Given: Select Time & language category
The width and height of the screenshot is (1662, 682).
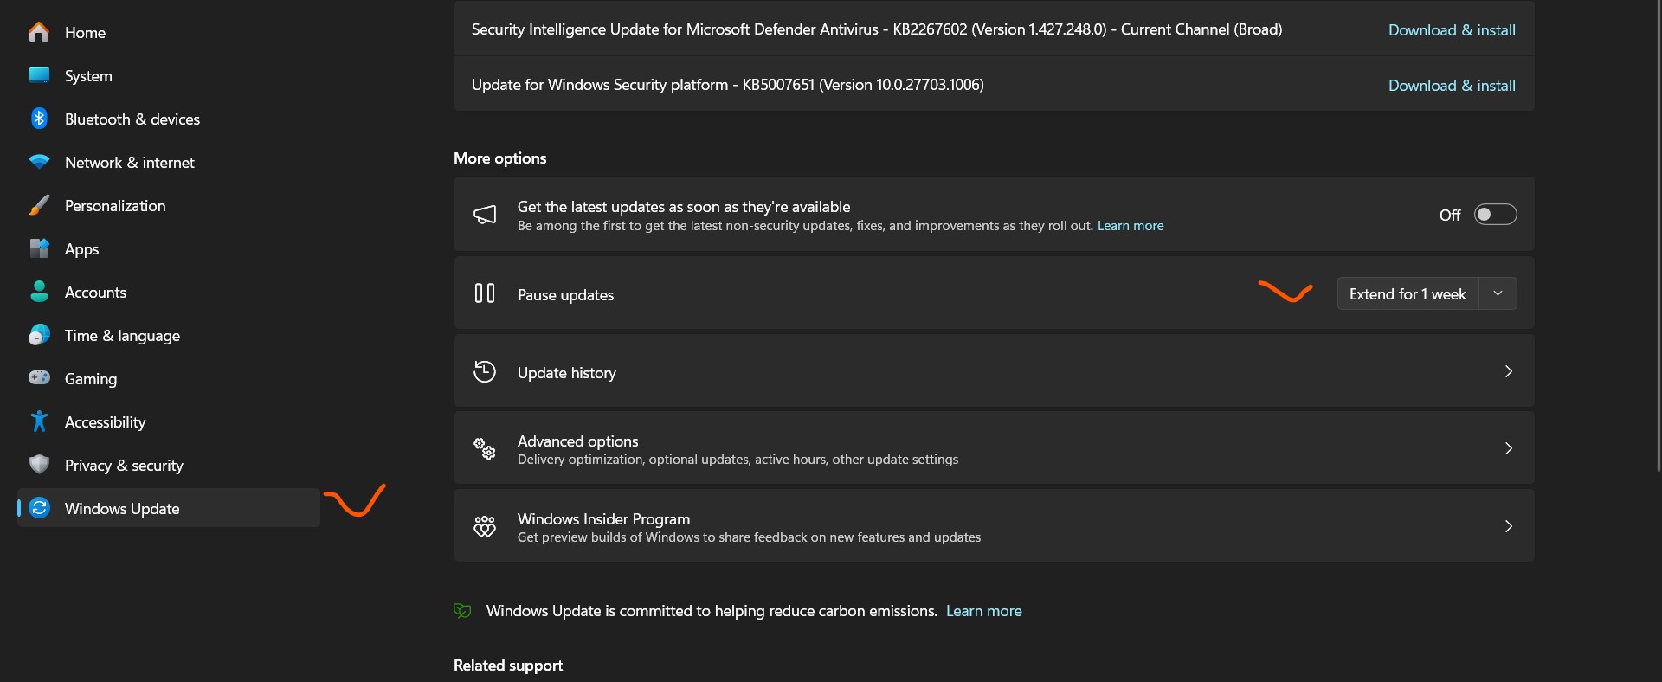Looking at the screenshot, I should (x=169, y=335).
